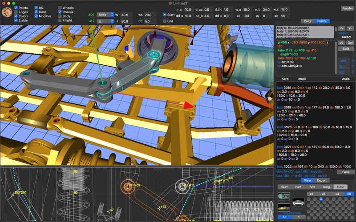The image size is (356, 222).
Task: Click the r_a input field
Action: pyautogui.click(x=190, y=9)
